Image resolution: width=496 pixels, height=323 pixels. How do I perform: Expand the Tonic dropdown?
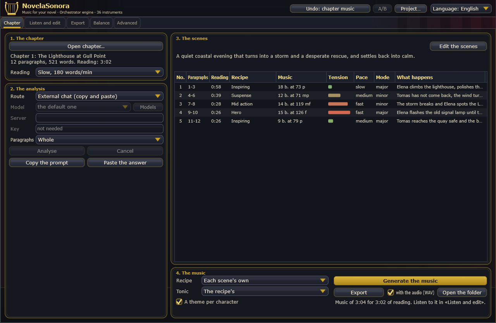pyautogui.click(x=265, y=291)
